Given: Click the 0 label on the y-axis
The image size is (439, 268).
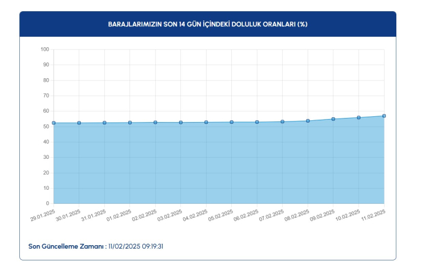Looking at the screenshot, I should tap(47, 204).
